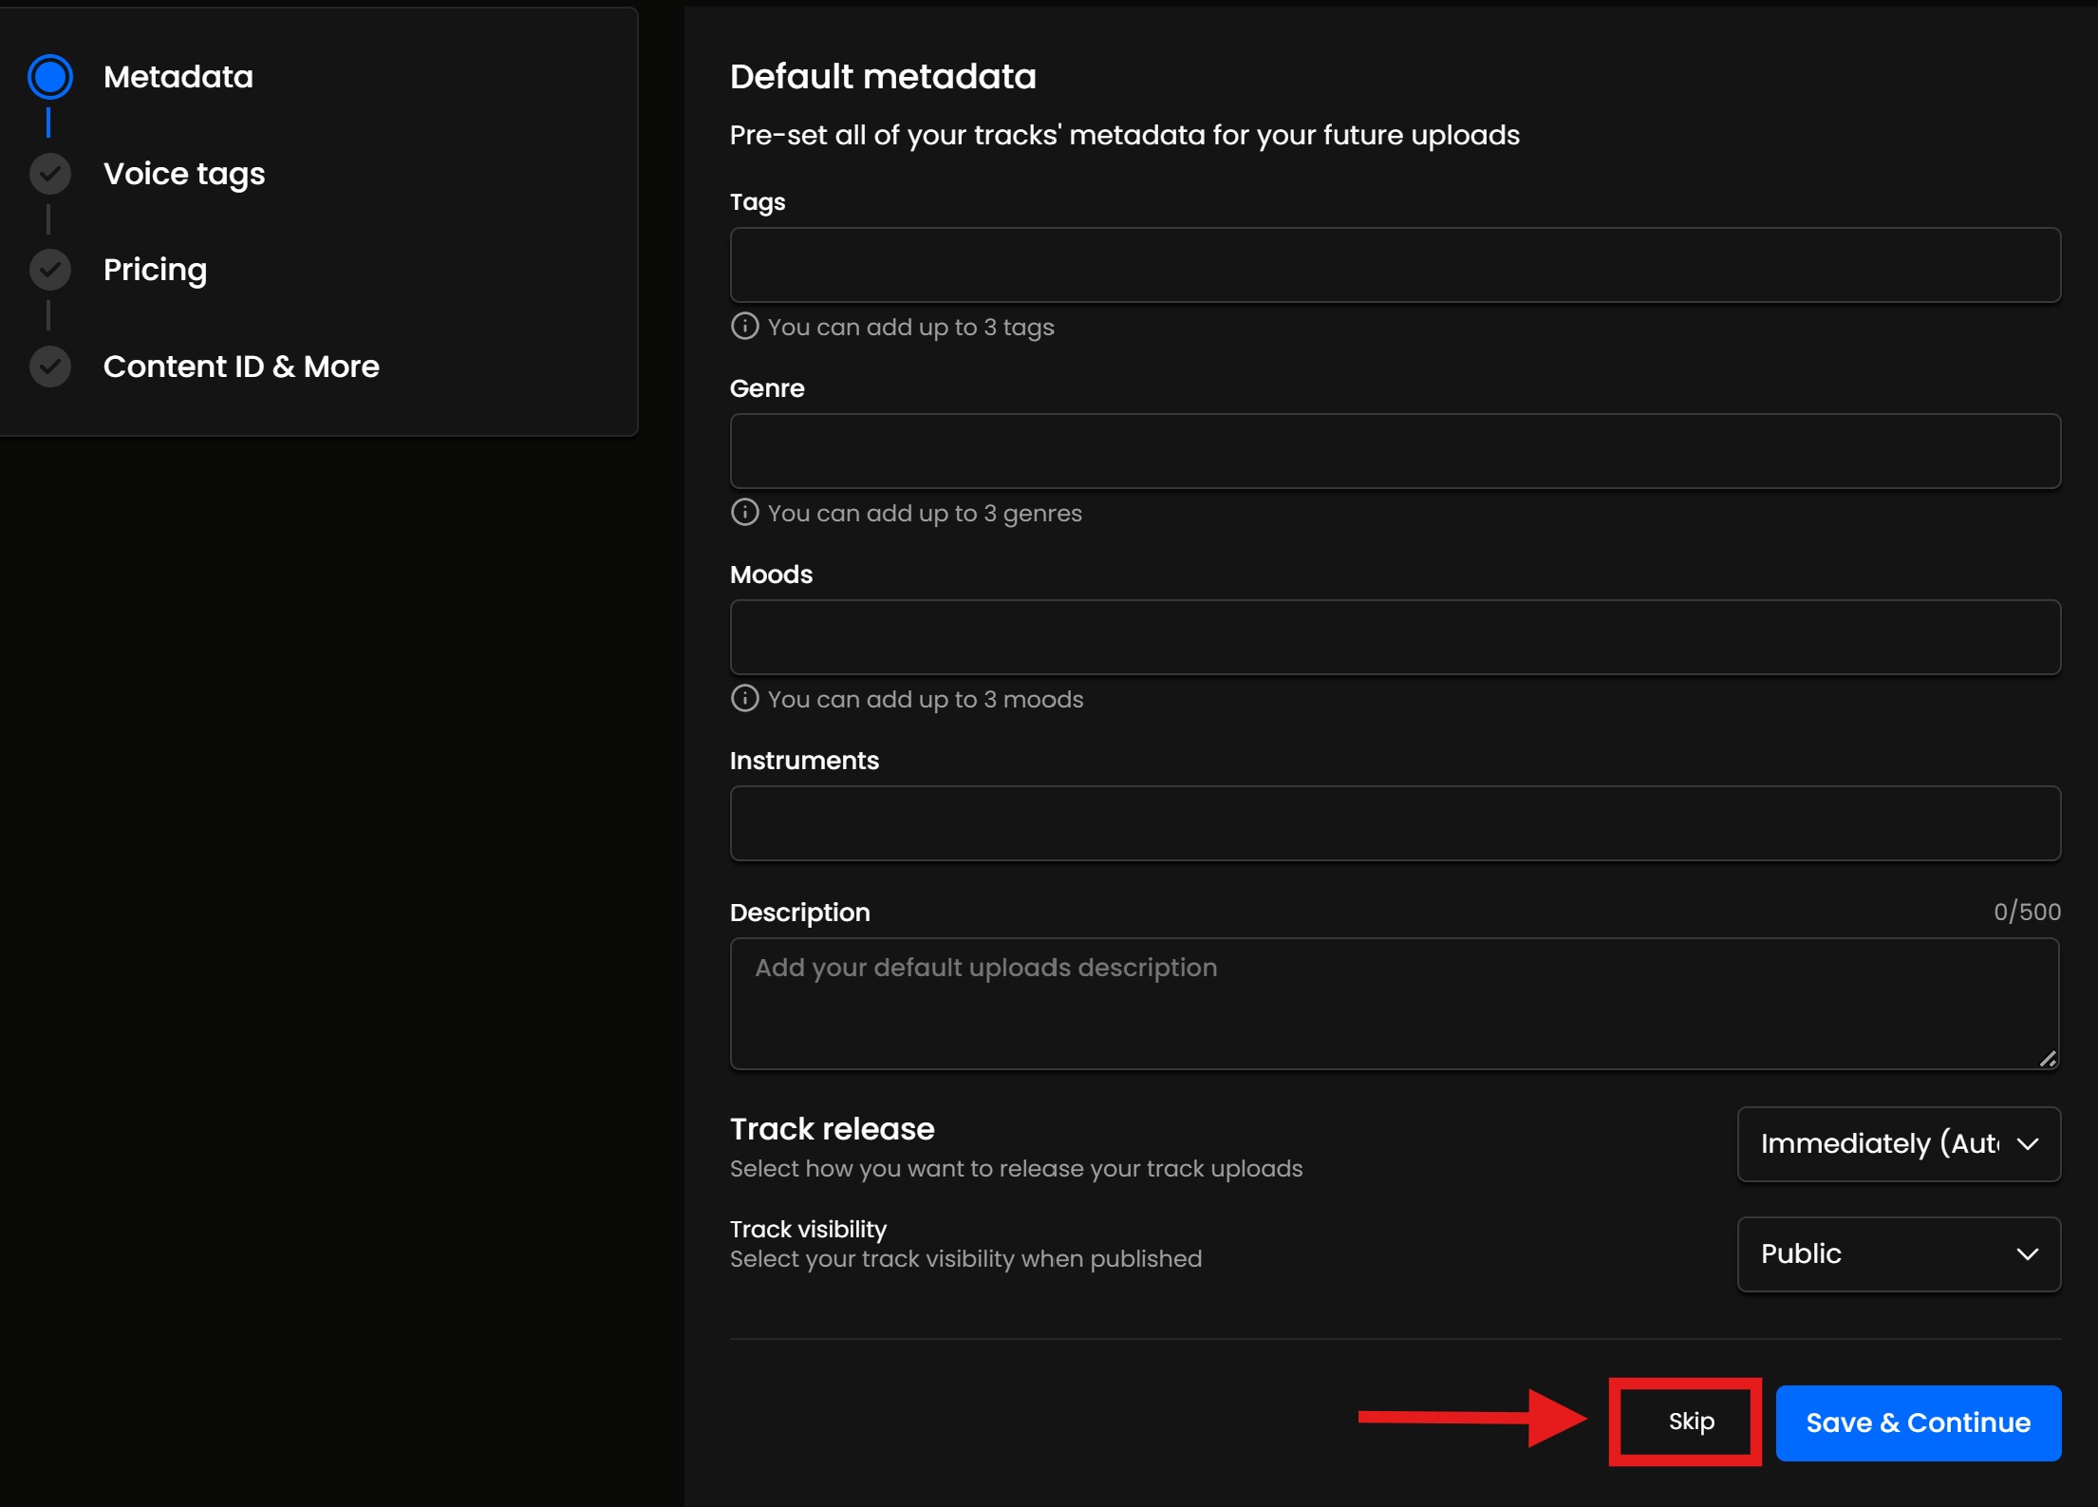
Task: Click into the Genre input field
Action: (x=1395, y=451)
